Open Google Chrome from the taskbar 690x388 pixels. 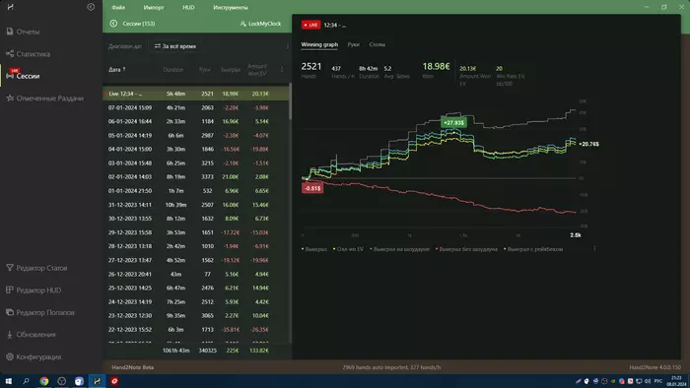pyautogui.click(x=44, y=381)
